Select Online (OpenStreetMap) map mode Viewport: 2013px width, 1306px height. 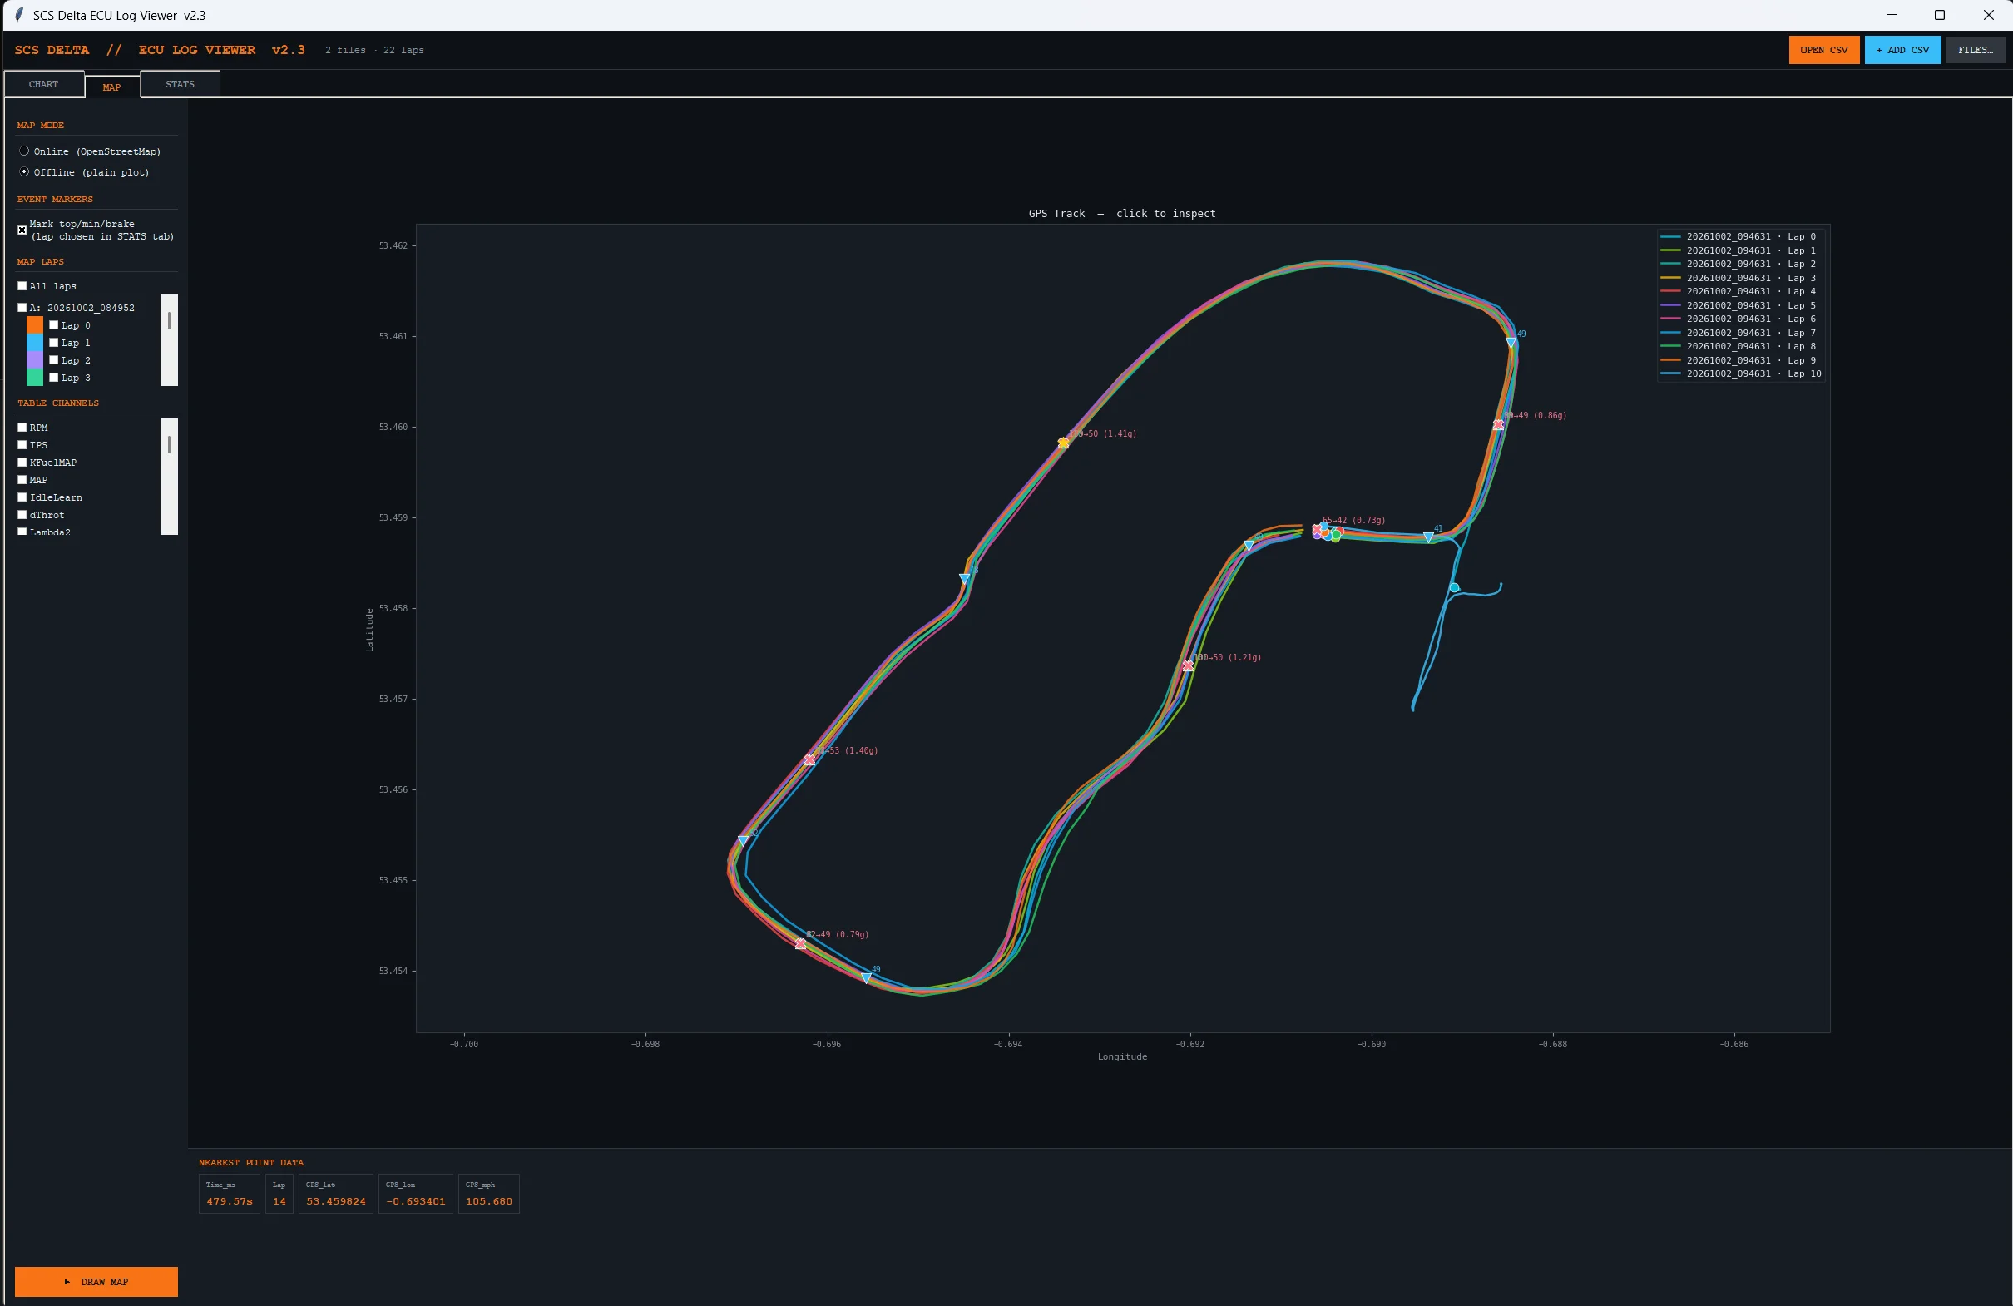pyautogui.click(x=24, y=151)
